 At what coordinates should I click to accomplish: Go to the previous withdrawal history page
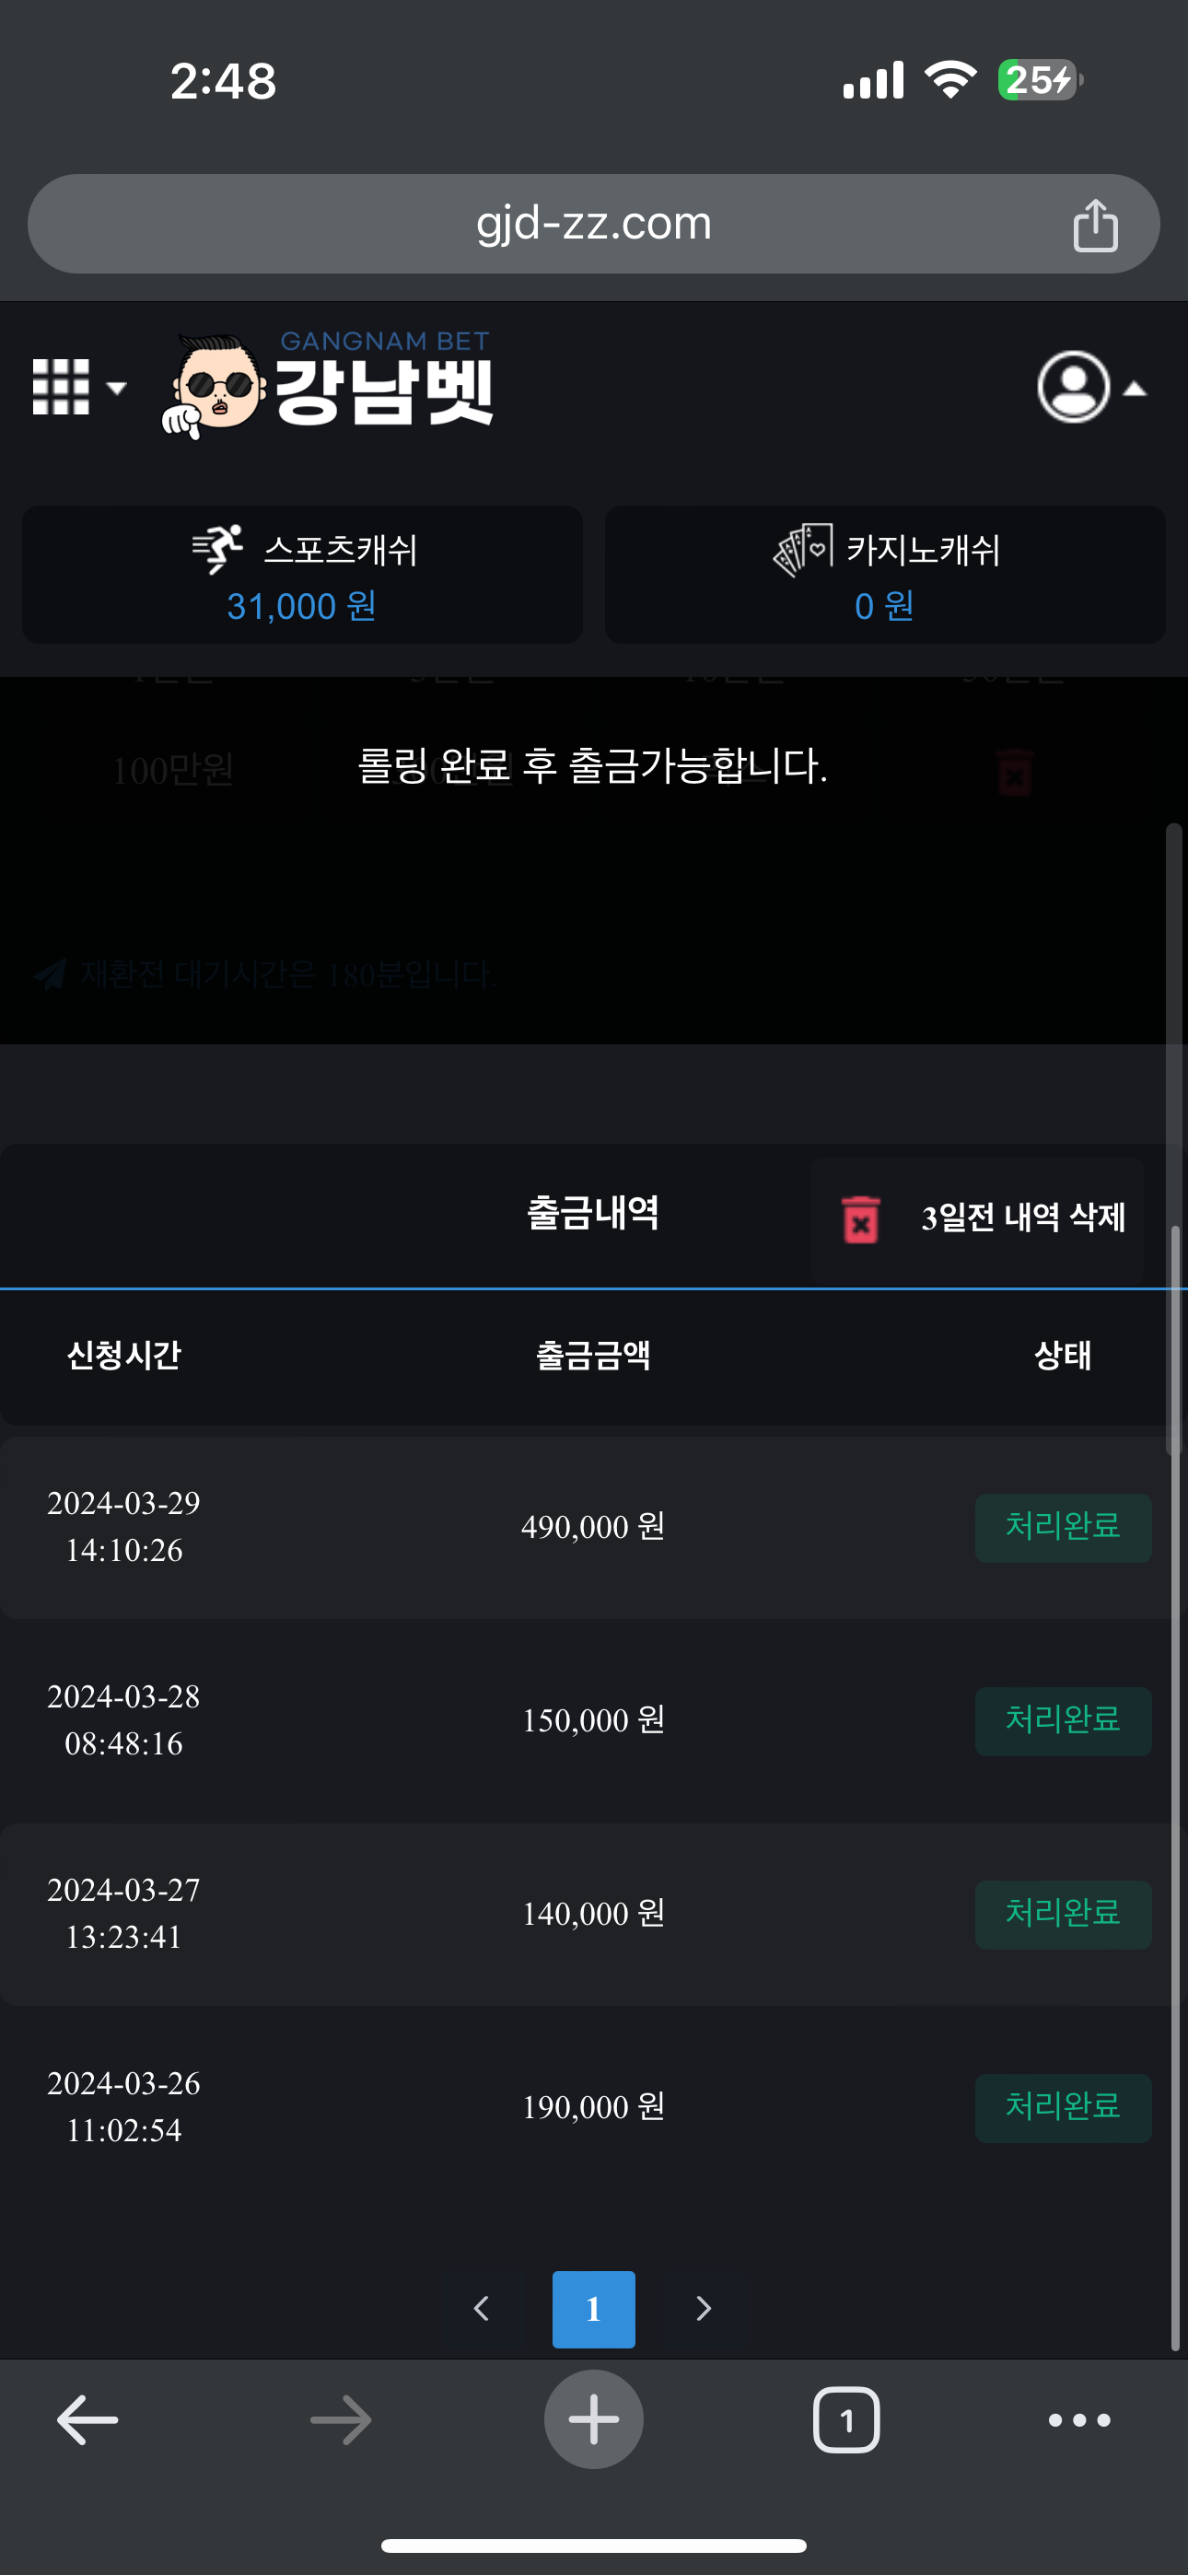[x=482, y=2308]
